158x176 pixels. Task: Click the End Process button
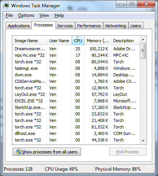128,152
